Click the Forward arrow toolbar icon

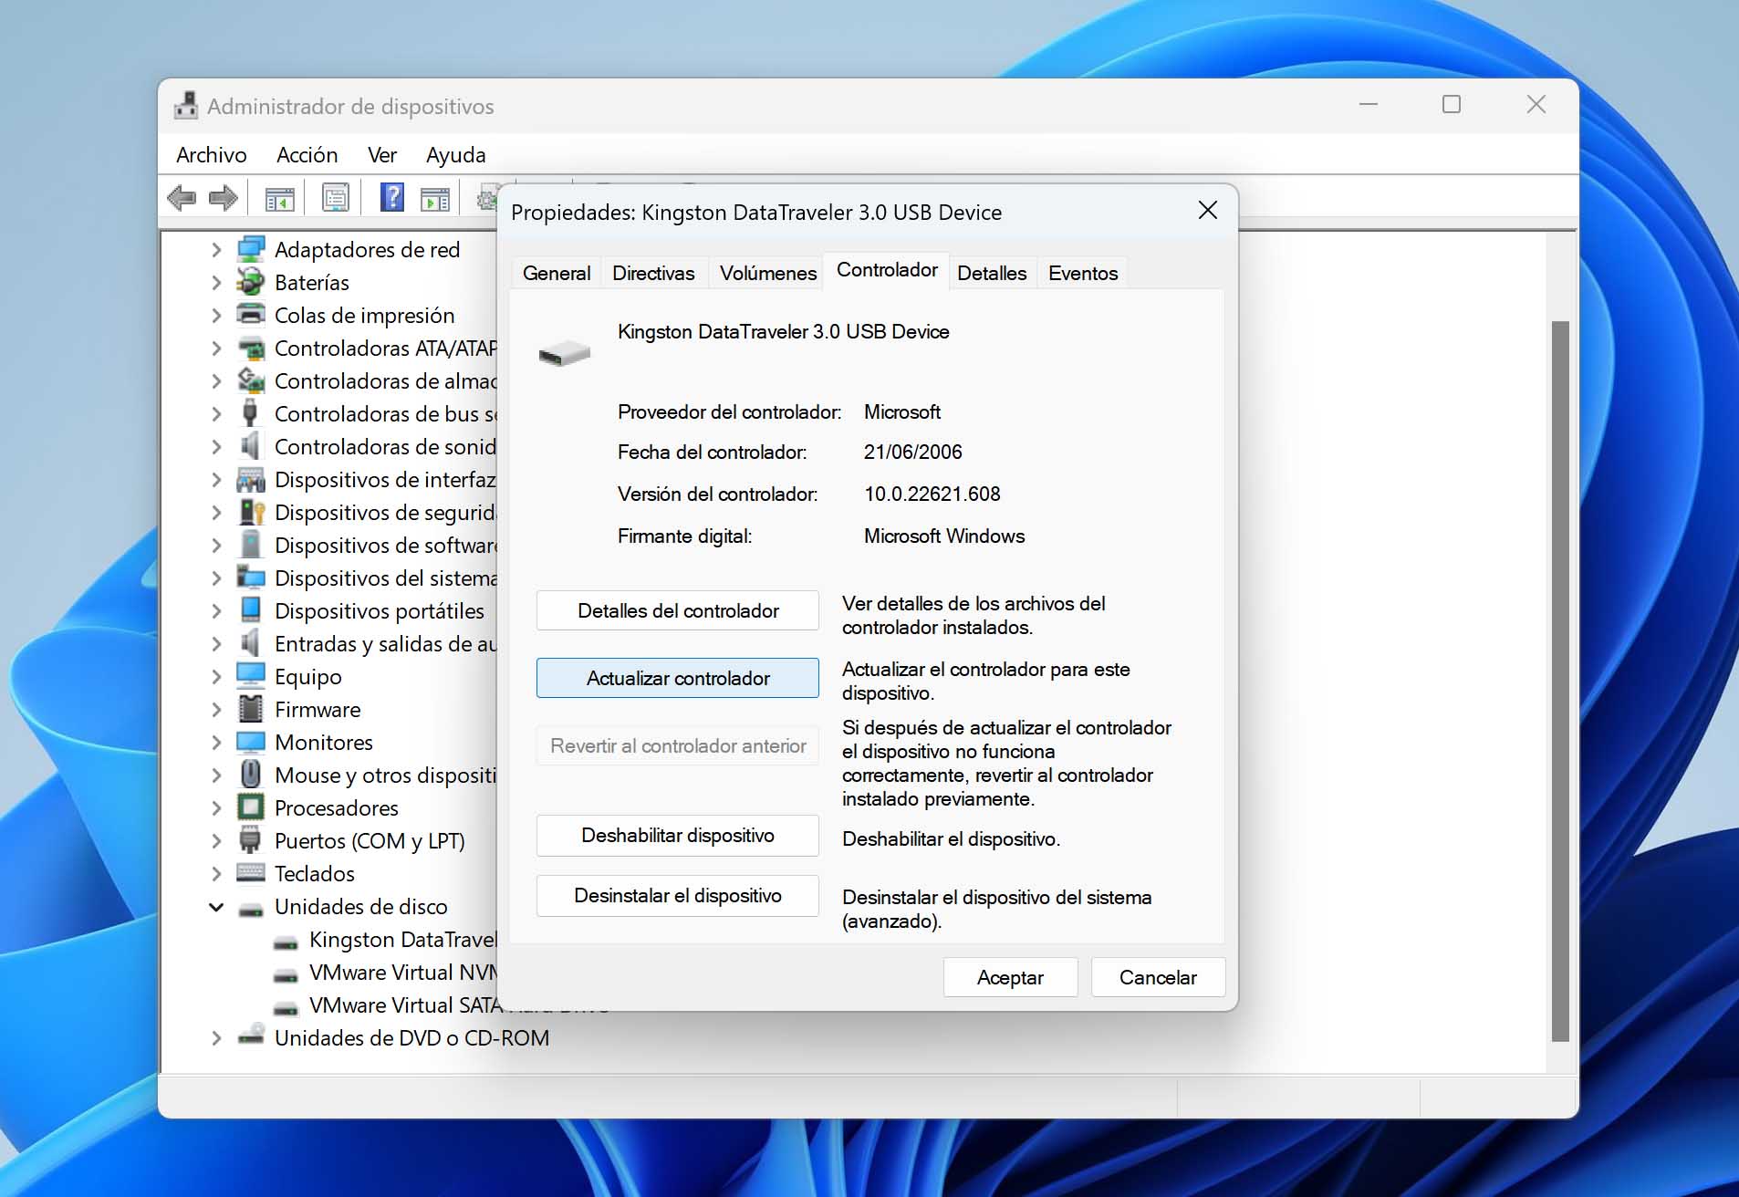[x=224, y=197]
